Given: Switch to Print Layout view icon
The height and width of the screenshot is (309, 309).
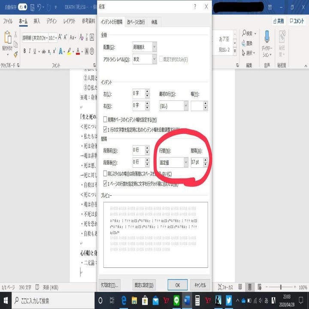Looking at the screenshot, I should (x=250, y=287).
